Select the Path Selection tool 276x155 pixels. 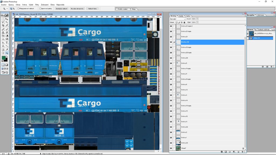point(3,43)
